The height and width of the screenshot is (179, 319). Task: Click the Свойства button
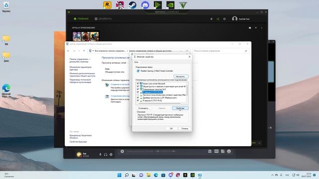coord(180,108)
